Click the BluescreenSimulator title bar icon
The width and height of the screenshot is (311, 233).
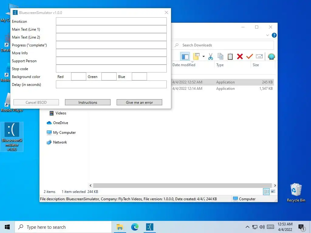[15, 12]
